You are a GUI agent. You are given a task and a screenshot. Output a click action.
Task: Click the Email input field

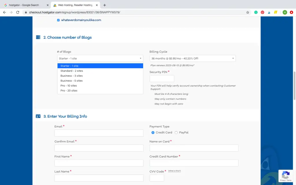[99, 133]
